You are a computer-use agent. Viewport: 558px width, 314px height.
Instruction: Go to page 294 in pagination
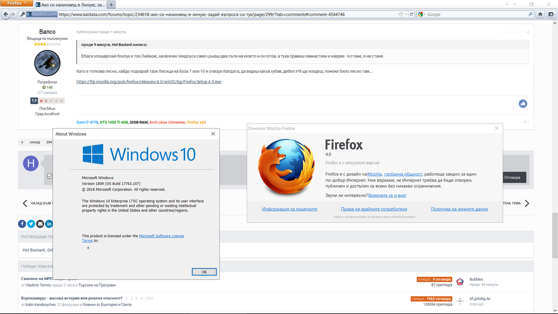[x=49, y=142]
